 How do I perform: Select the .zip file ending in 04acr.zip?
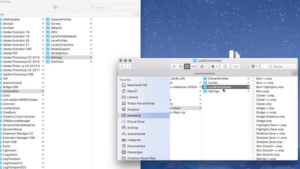tap(177, 112)
